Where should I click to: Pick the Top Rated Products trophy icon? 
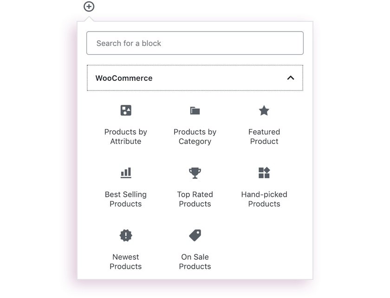(x=195, y=173)
